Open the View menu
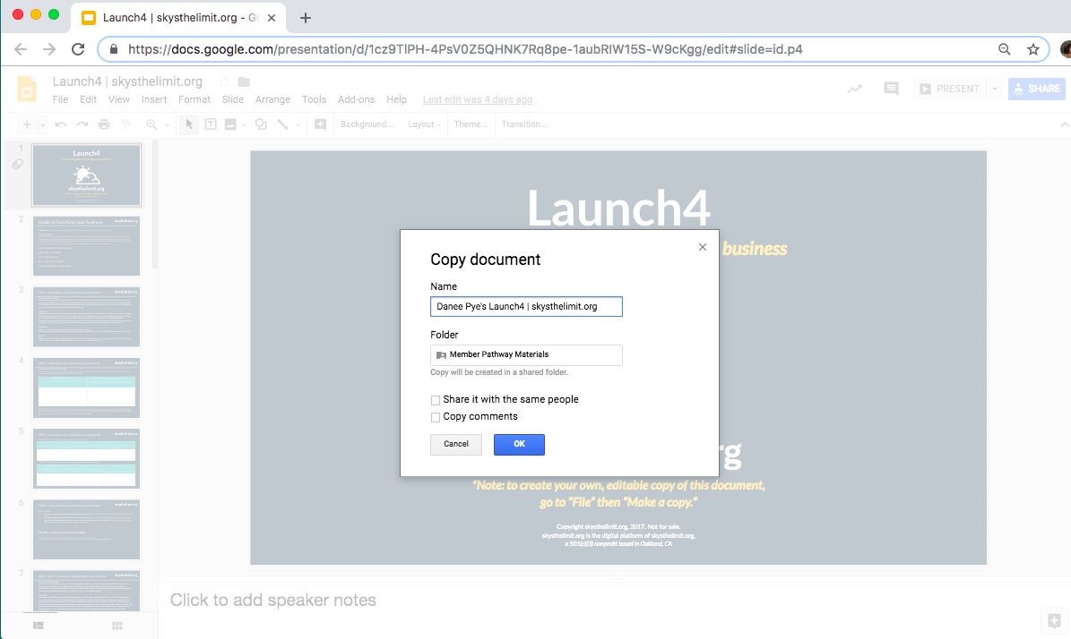The image size is (1071, 639). [119, 99]
